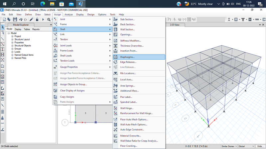266x149 pixels.
Task: Click the Undo toolbar icon
Action: point(21,20)
